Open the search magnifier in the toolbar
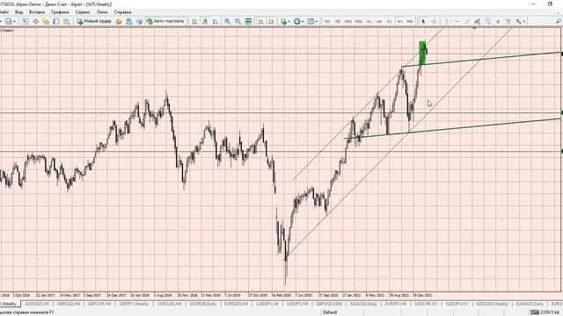 [559, 21]
